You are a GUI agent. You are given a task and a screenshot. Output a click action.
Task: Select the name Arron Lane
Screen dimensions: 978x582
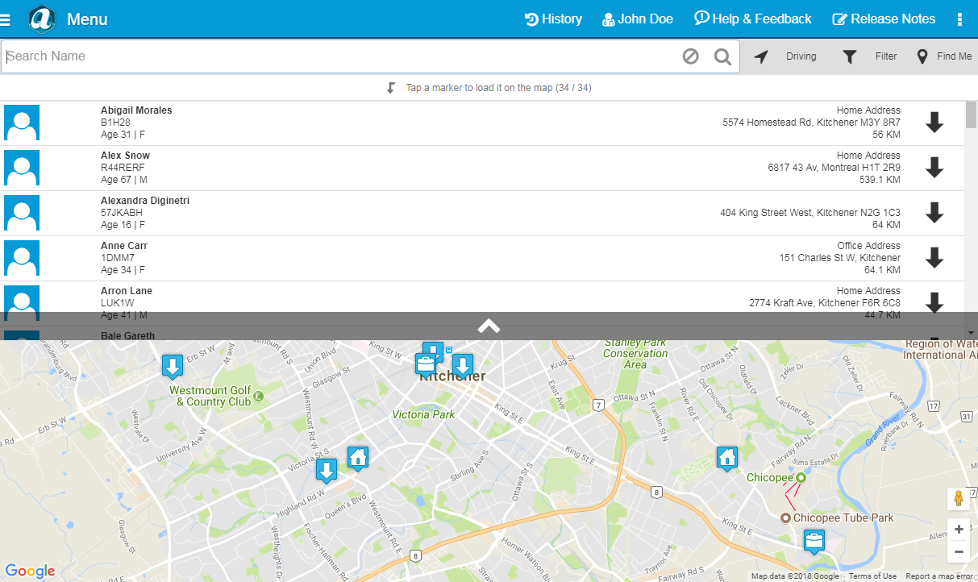[127, 291]
